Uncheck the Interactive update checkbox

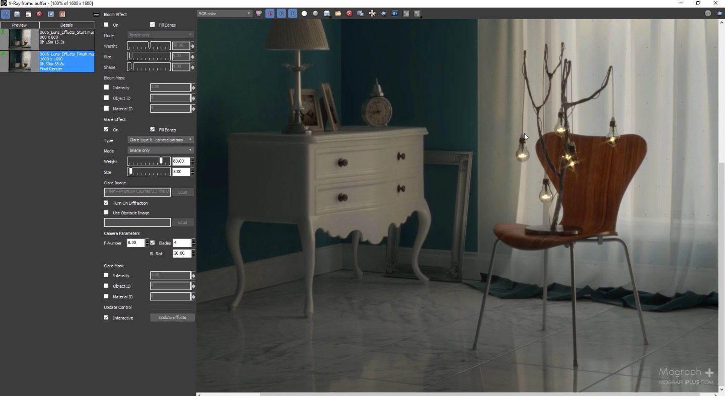(106, 318)
